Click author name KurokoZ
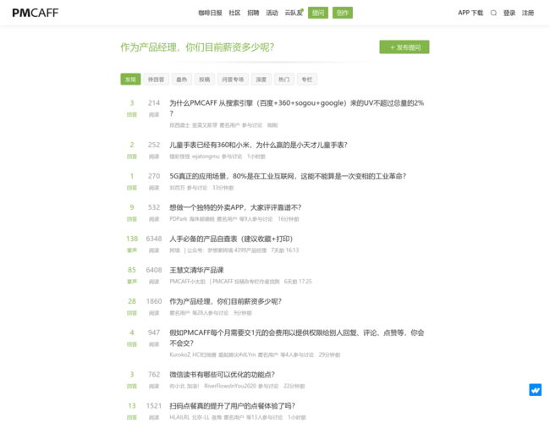This screenshot has width=550, height=423. click(179, 354)
